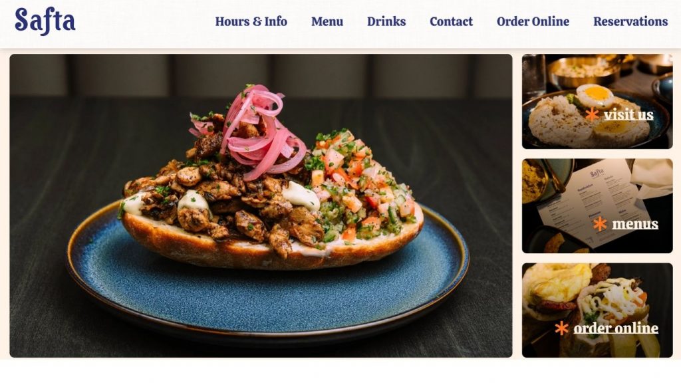Click the soft-boiled egg in hummus photo
The image size is (681, 383).
tap(597, 101)
